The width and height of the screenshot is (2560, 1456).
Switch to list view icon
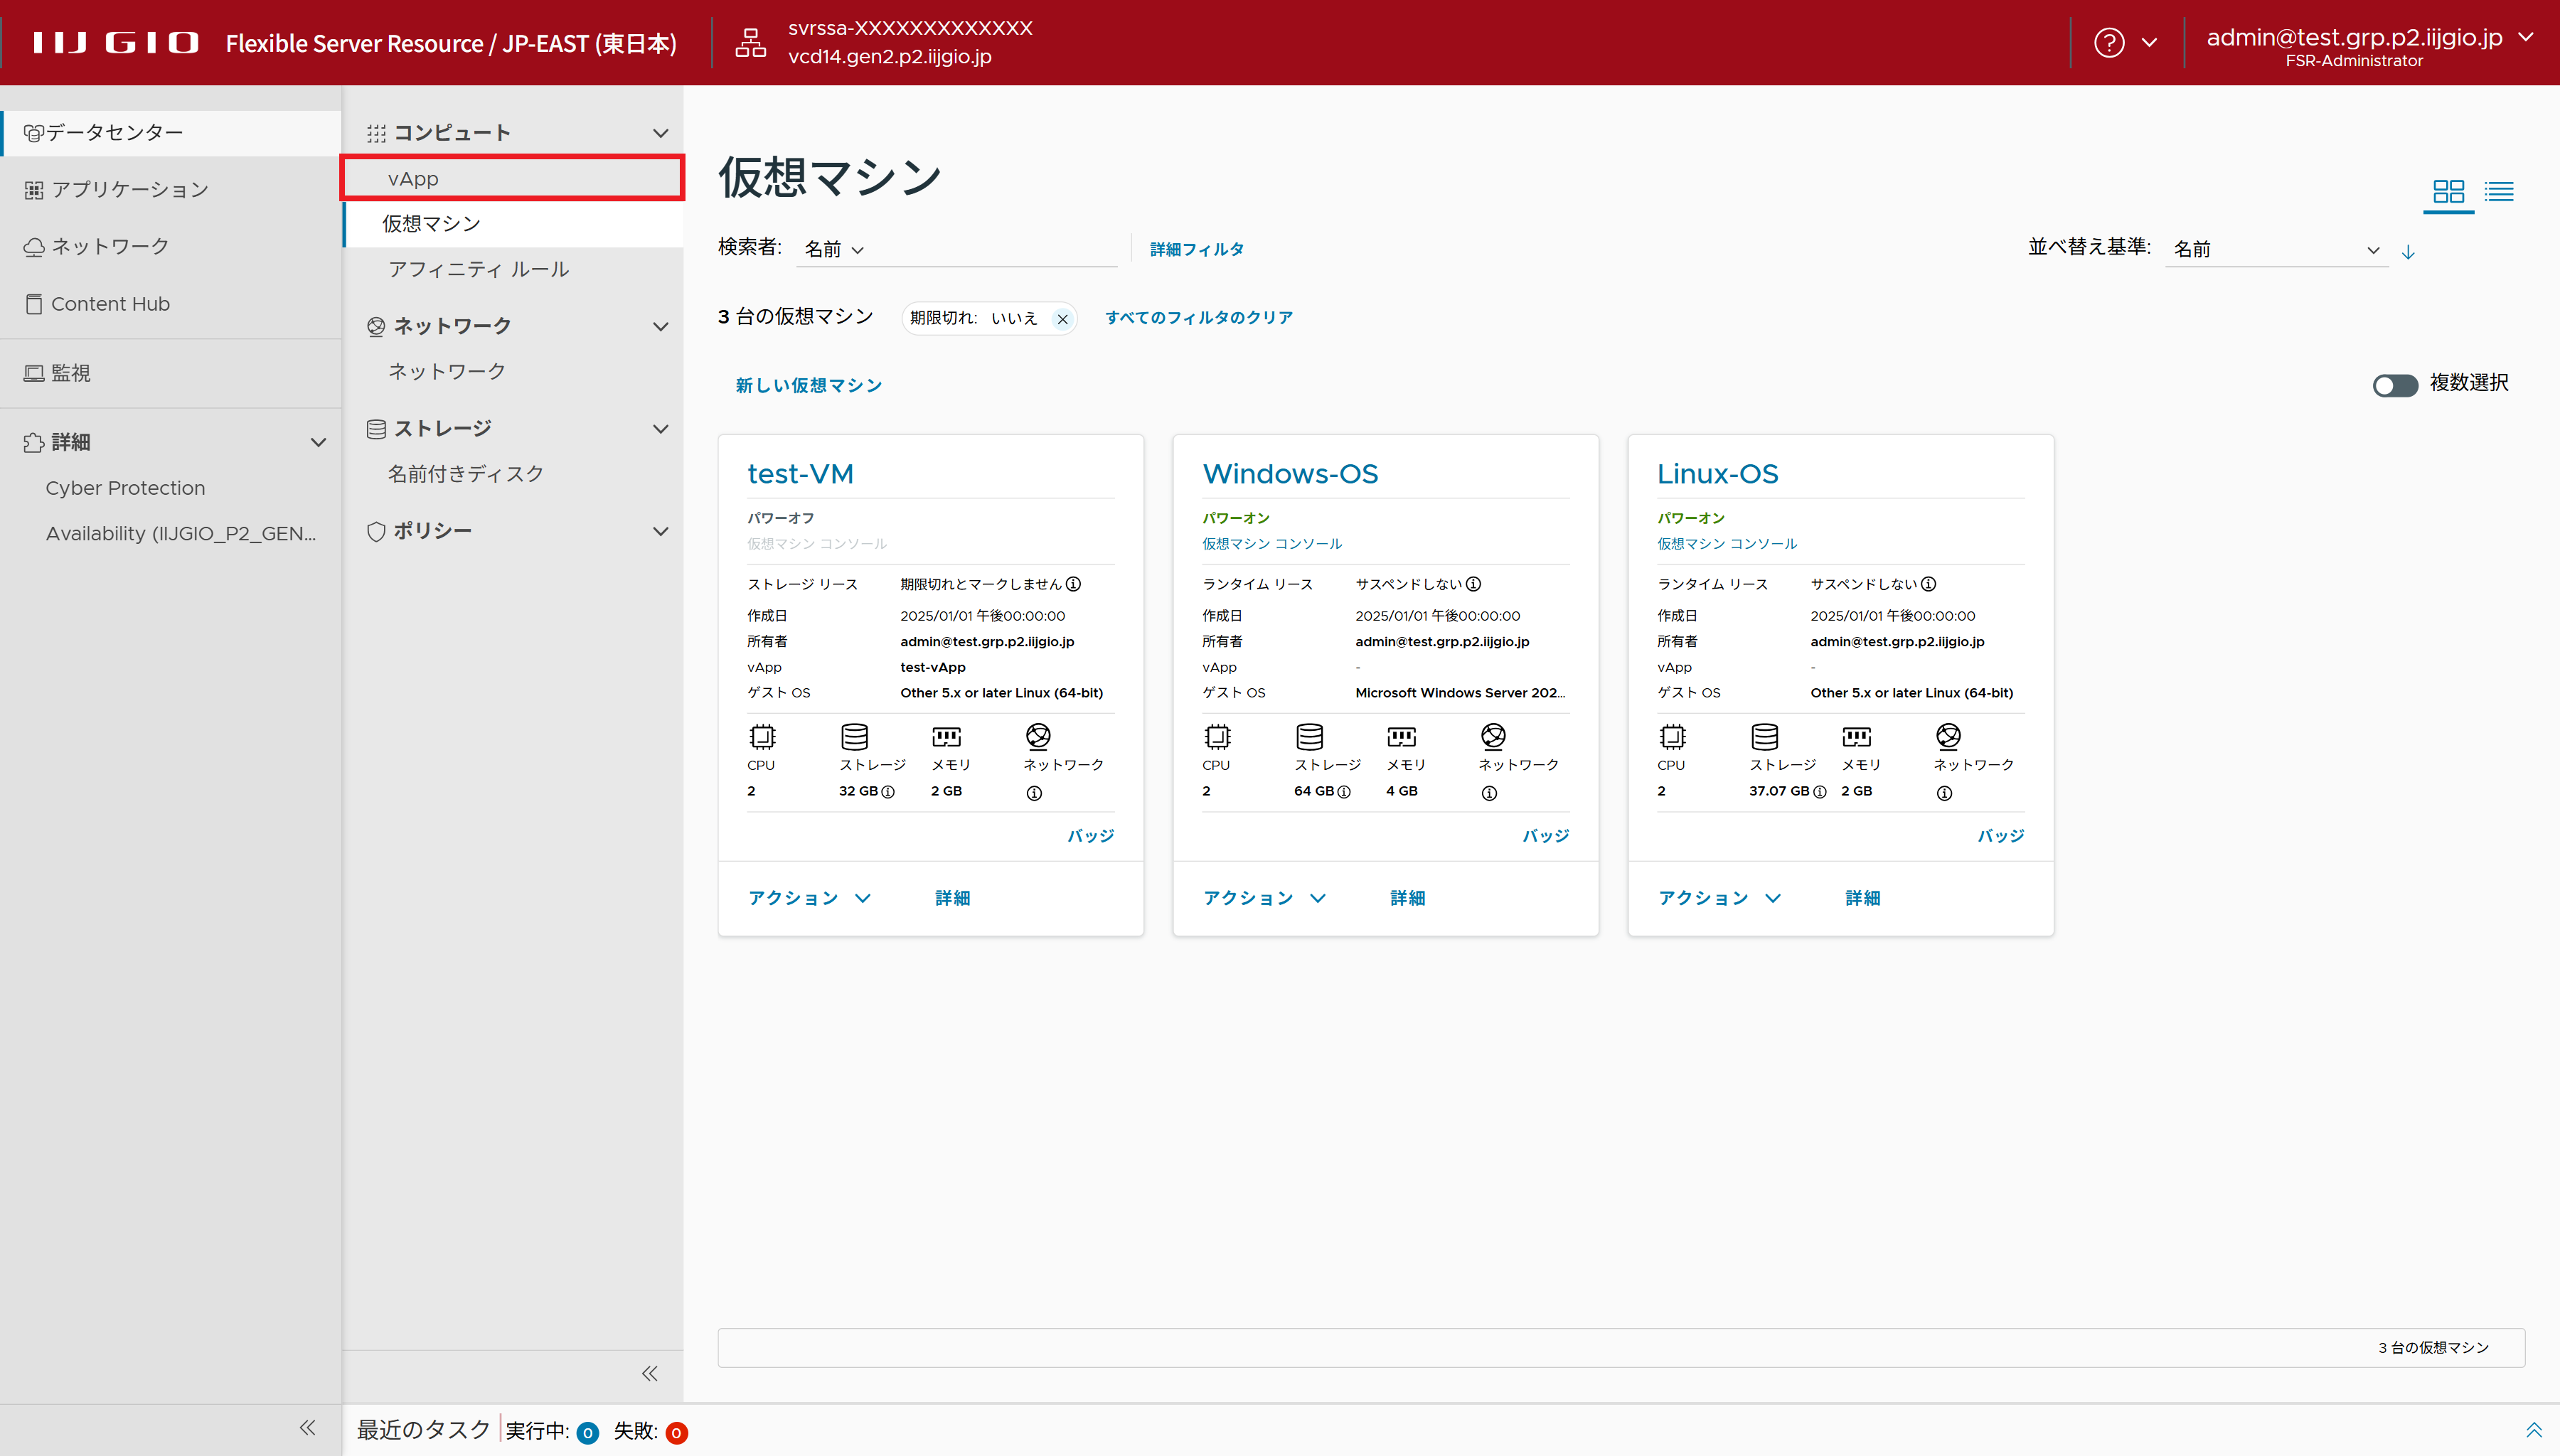(2498, 191)
